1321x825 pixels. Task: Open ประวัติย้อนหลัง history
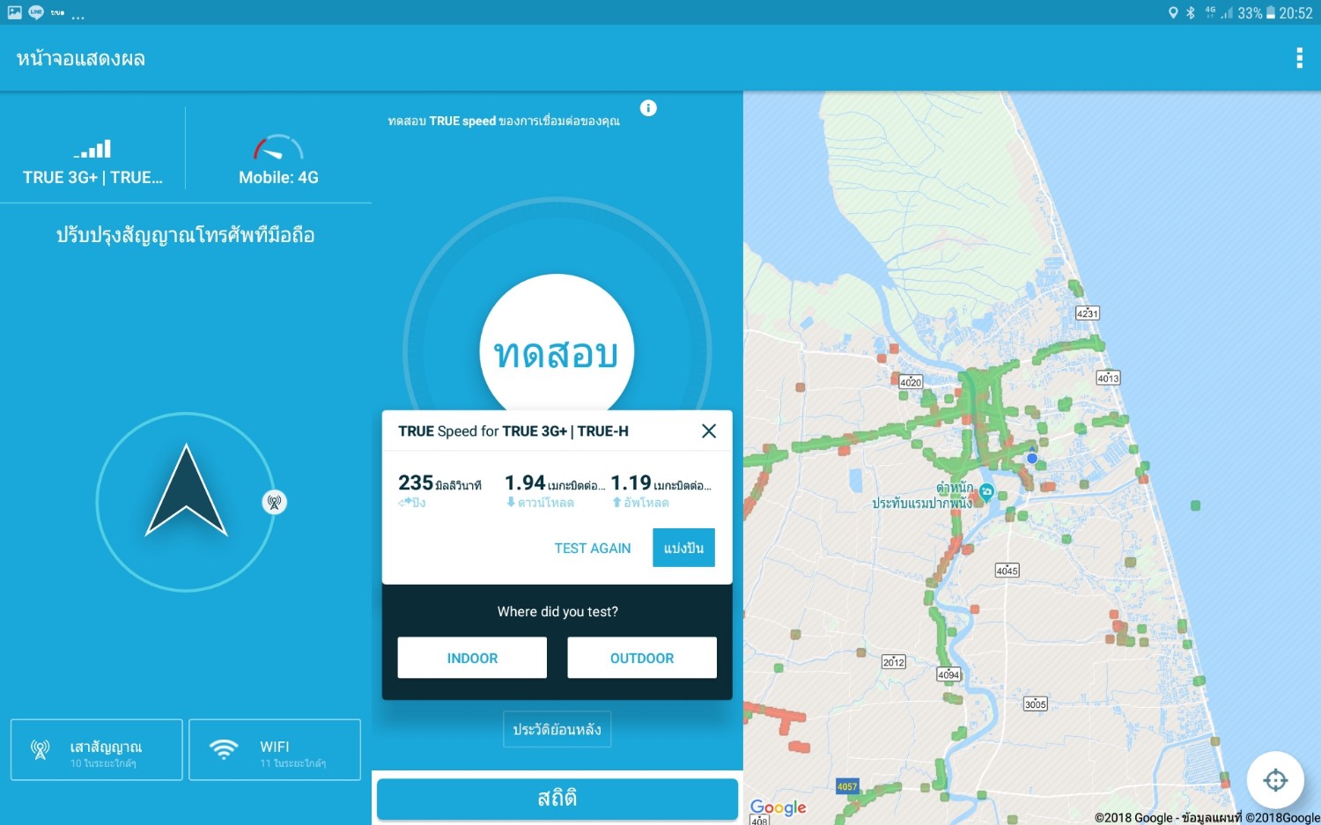557,729
